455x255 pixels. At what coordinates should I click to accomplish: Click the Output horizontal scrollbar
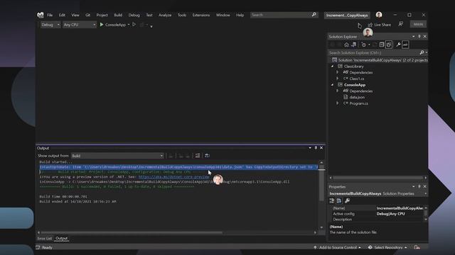pyautogui.click(x=132, y=232)
